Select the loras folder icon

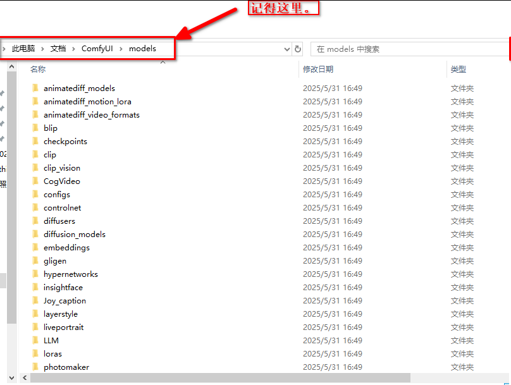tap(35, 354)
